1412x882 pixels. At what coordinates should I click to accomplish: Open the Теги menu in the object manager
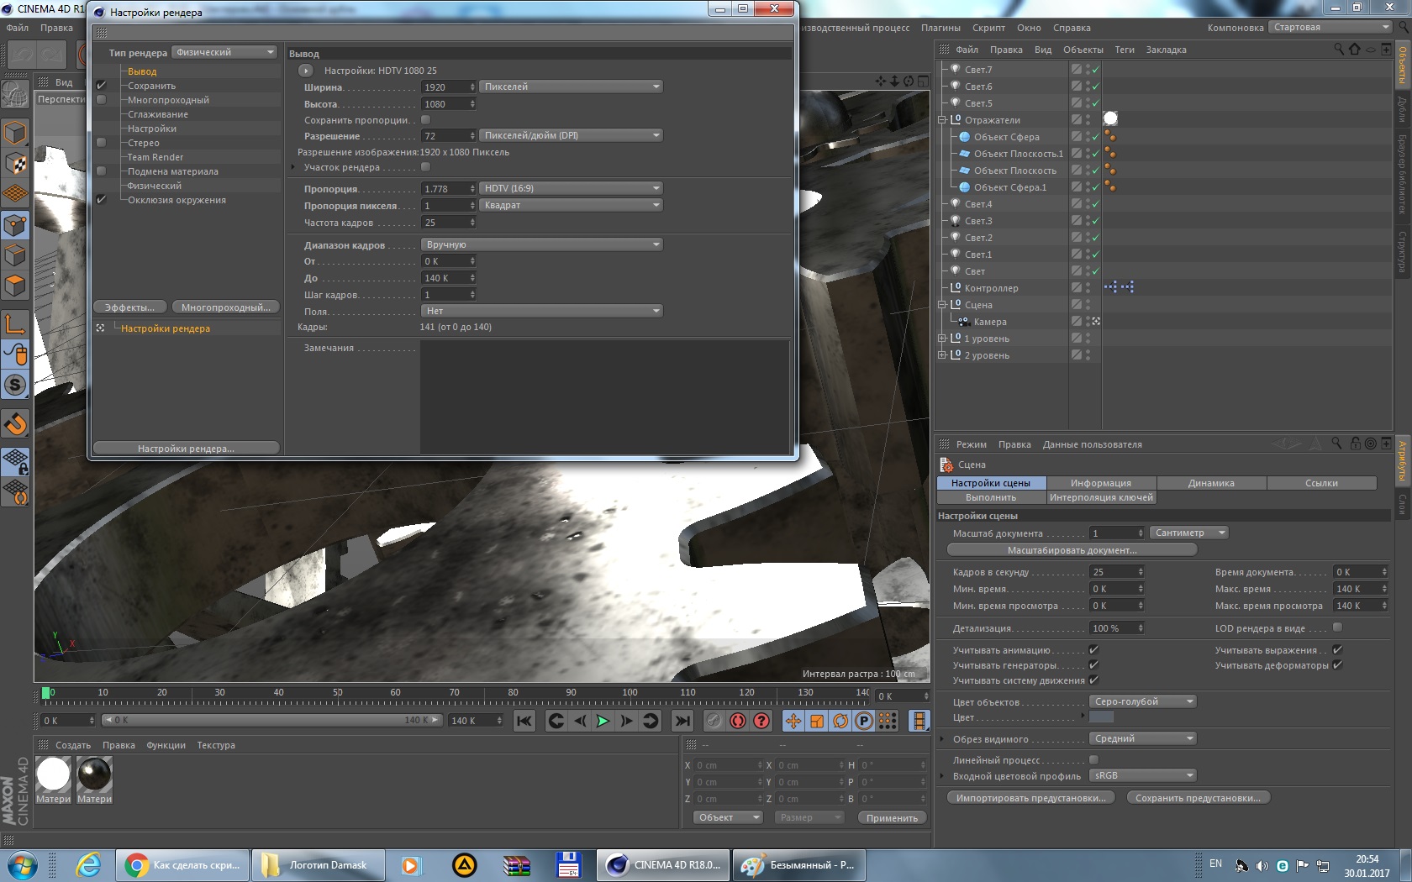(1124, 50)
